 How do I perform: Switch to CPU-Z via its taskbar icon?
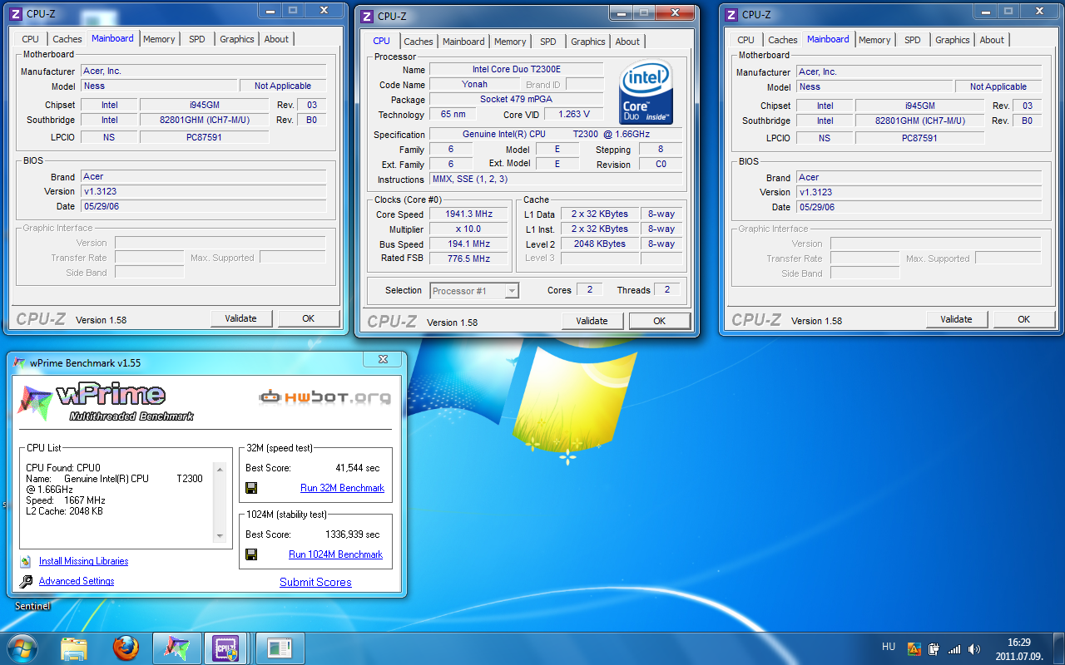tap(226, 648)
